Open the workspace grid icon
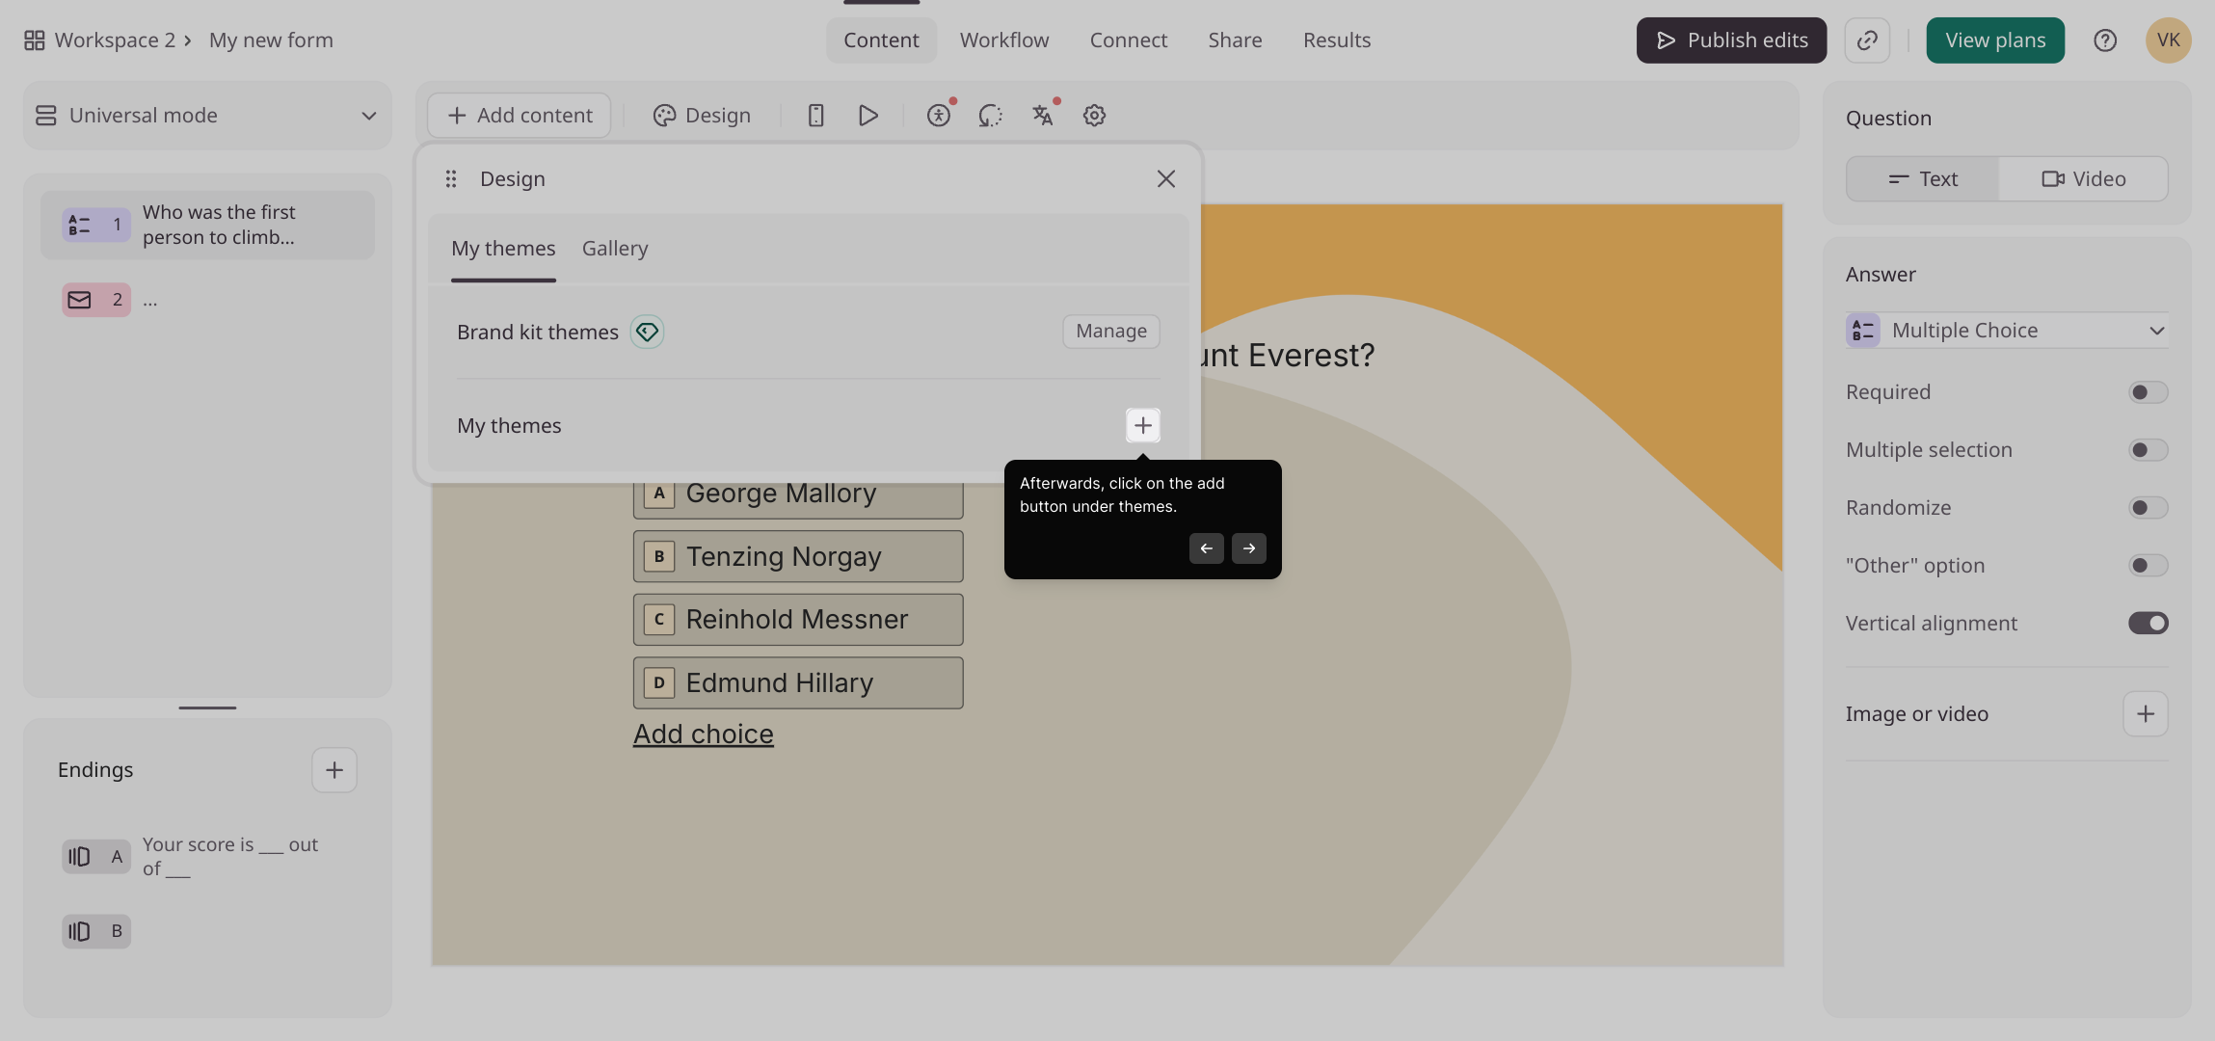2215x1041 pixels. 34,40
